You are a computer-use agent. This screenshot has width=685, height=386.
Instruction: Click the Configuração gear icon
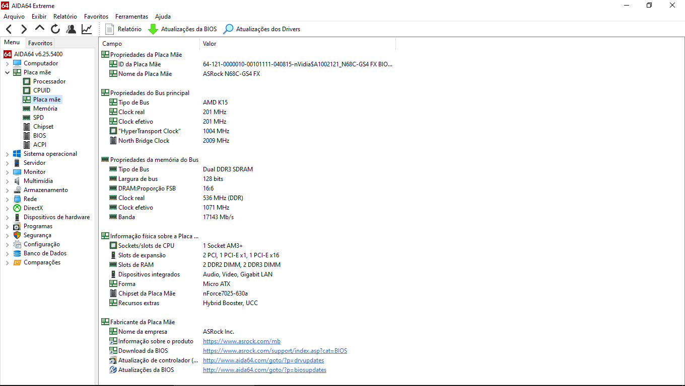coord(17,244)
